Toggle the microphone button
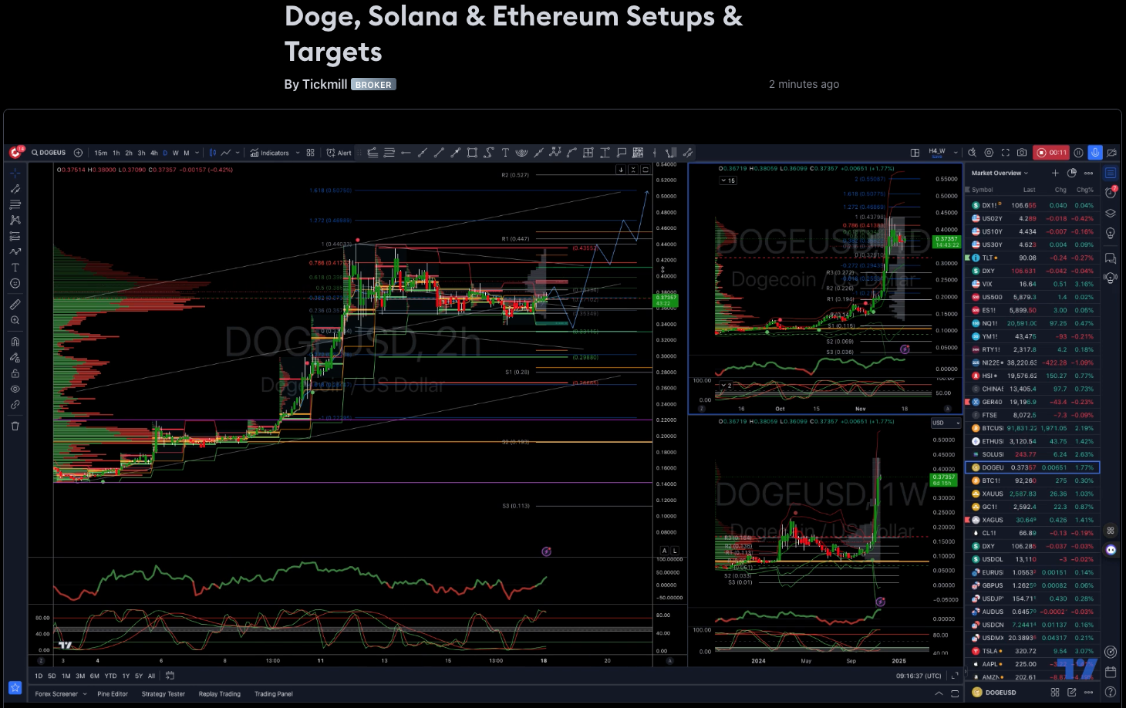The width and height of the screenshot is (1126, 708). click(x=1094, y=153)
